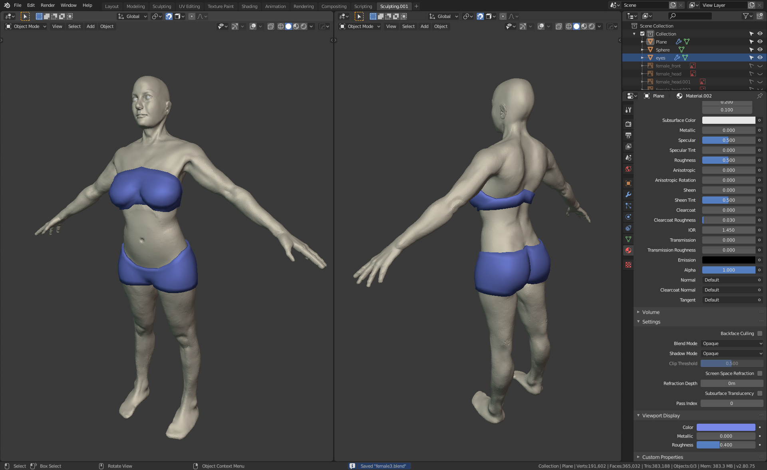Select the female_head object in outliner

(x=668, y=74)
